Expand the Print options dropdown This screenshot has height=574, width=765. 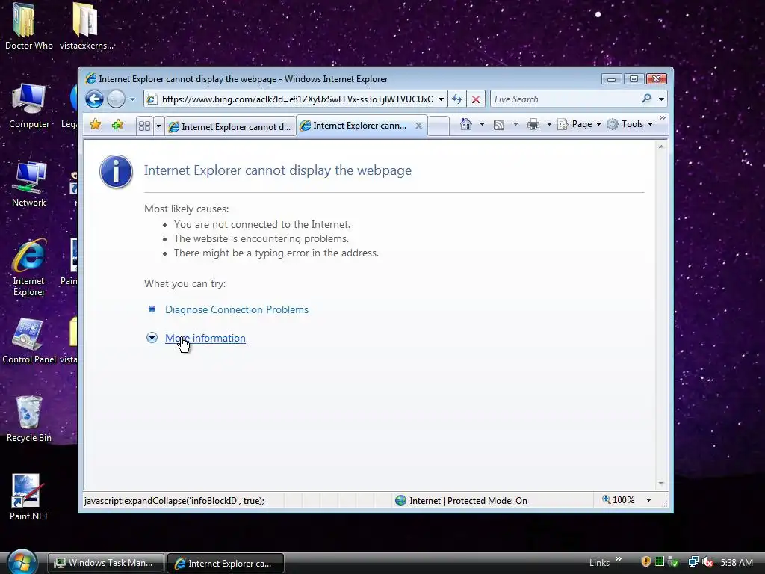(549, 124)
